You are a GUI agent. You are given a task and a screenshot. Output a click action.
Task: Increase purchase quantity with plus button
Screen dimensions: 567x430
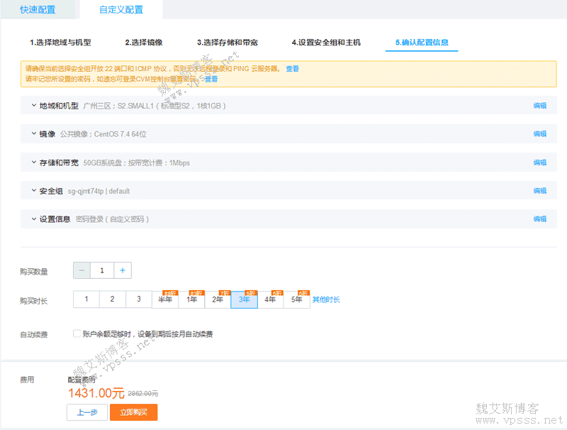(122, 270)
